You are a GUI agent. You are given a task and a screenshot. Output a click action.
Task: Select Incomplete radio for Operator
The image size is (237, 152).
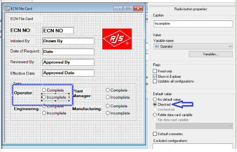pos(44,97)
